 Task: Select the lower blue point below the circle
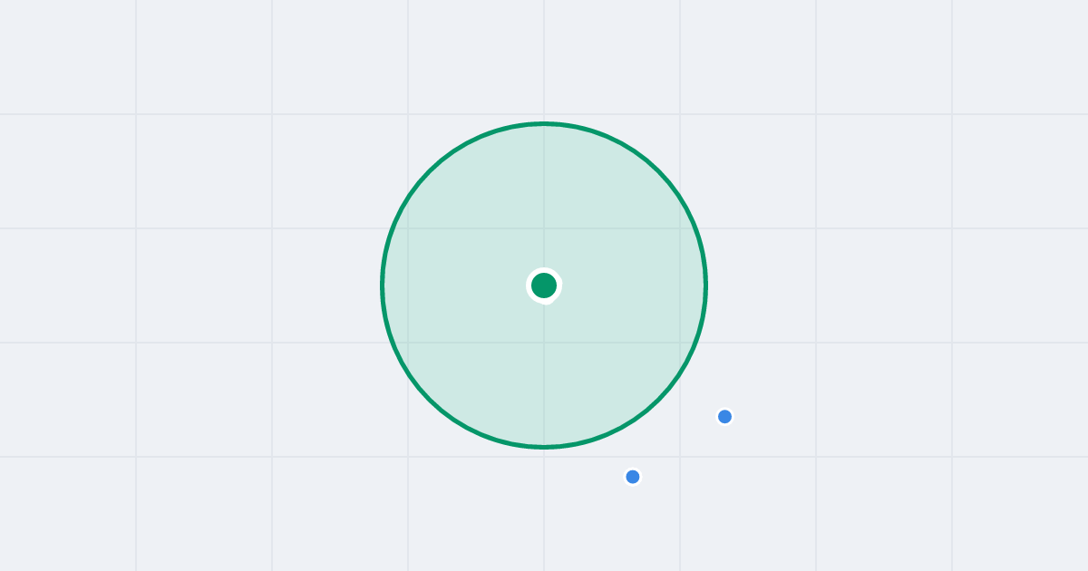click(633, 477)
